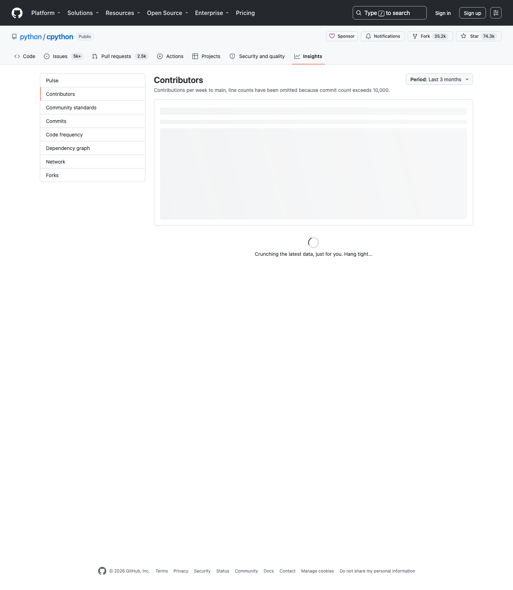Open the python organization link
513x590 pixels.
(31, 37)
